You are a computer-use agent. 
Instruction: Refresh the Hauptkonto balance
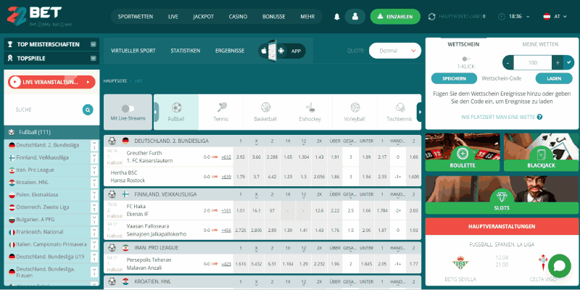(x=431, y=17)
